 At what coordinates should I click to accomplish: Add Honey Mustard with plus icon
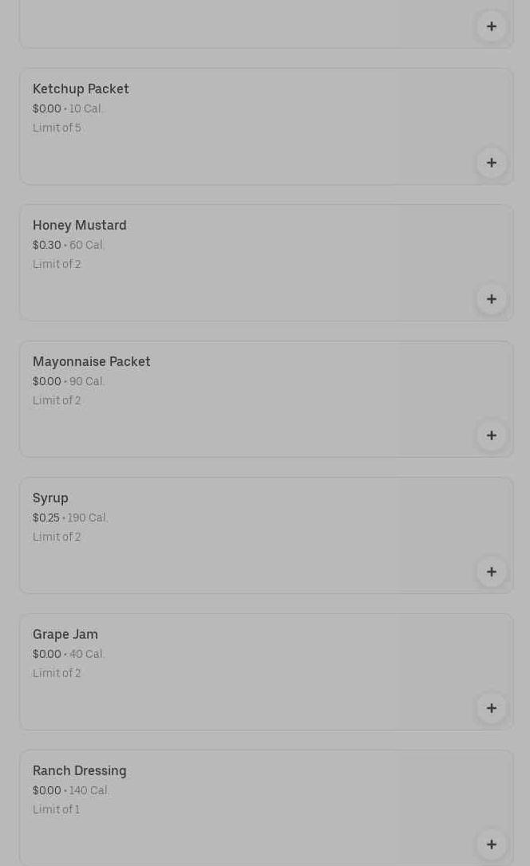(491, 299)
